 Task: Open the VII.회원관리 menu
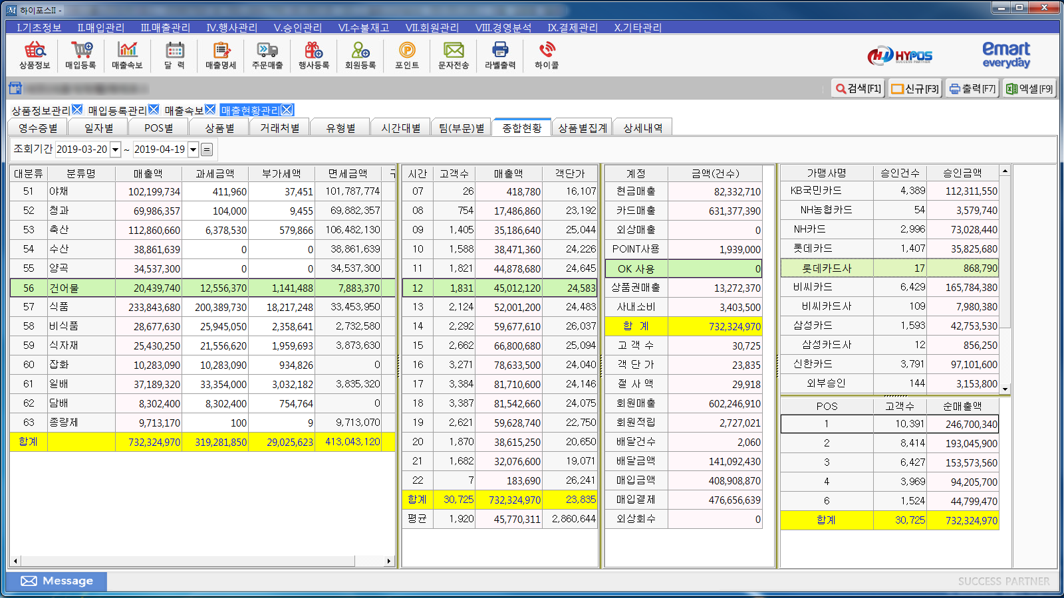(432, 27)
